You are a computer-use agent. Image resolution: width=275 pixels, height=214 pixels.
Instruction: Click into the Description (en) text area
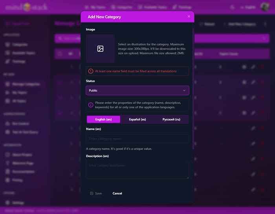137,170
